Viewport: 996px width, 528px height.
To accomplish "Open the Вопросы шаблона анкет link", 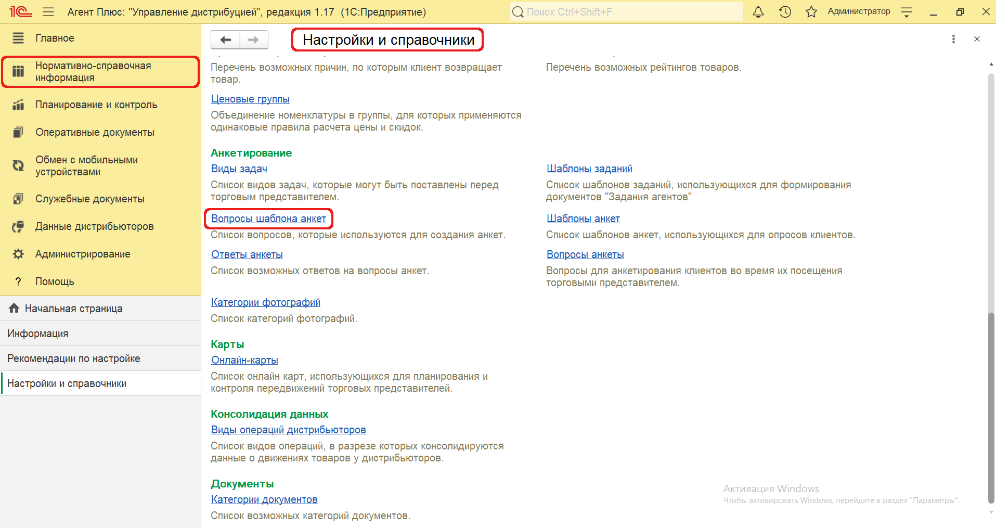I will click(x=268, y=218).
